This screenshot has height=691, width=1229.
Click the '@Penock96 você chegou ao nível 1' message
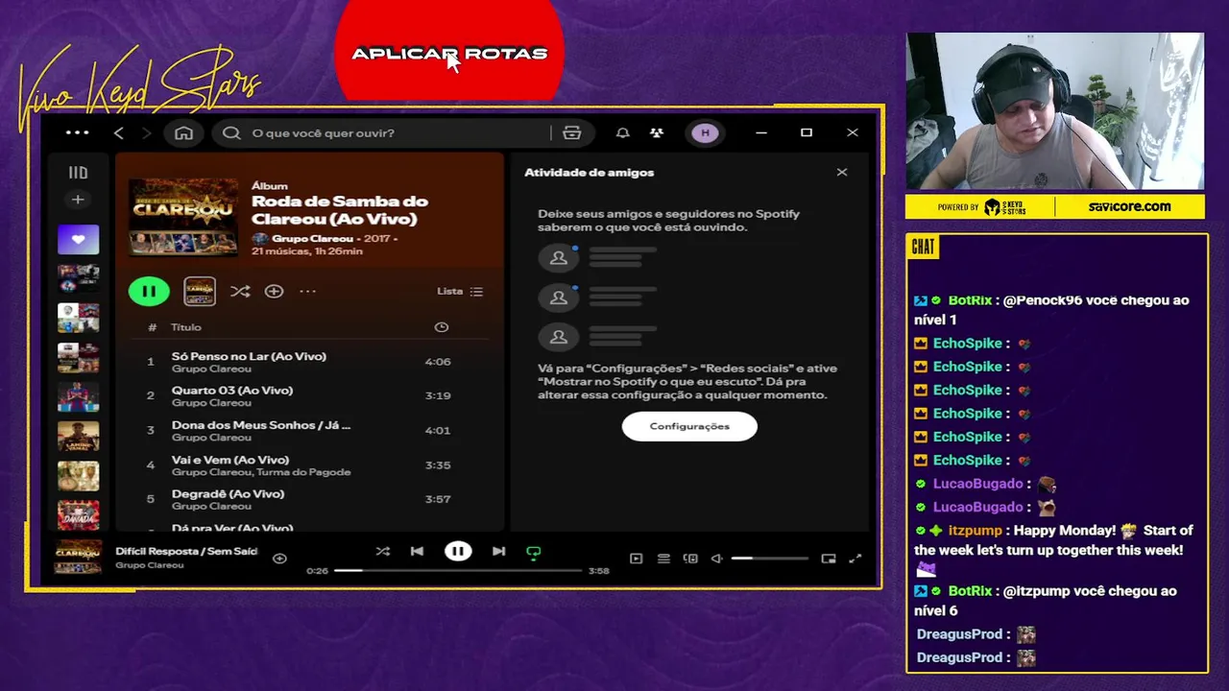tap(1051, 310)
